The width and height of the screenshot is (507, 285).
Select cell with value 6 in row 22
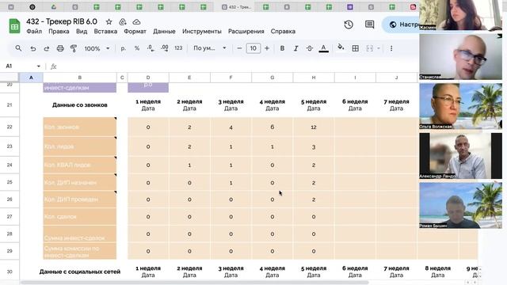tap(272, 127)
